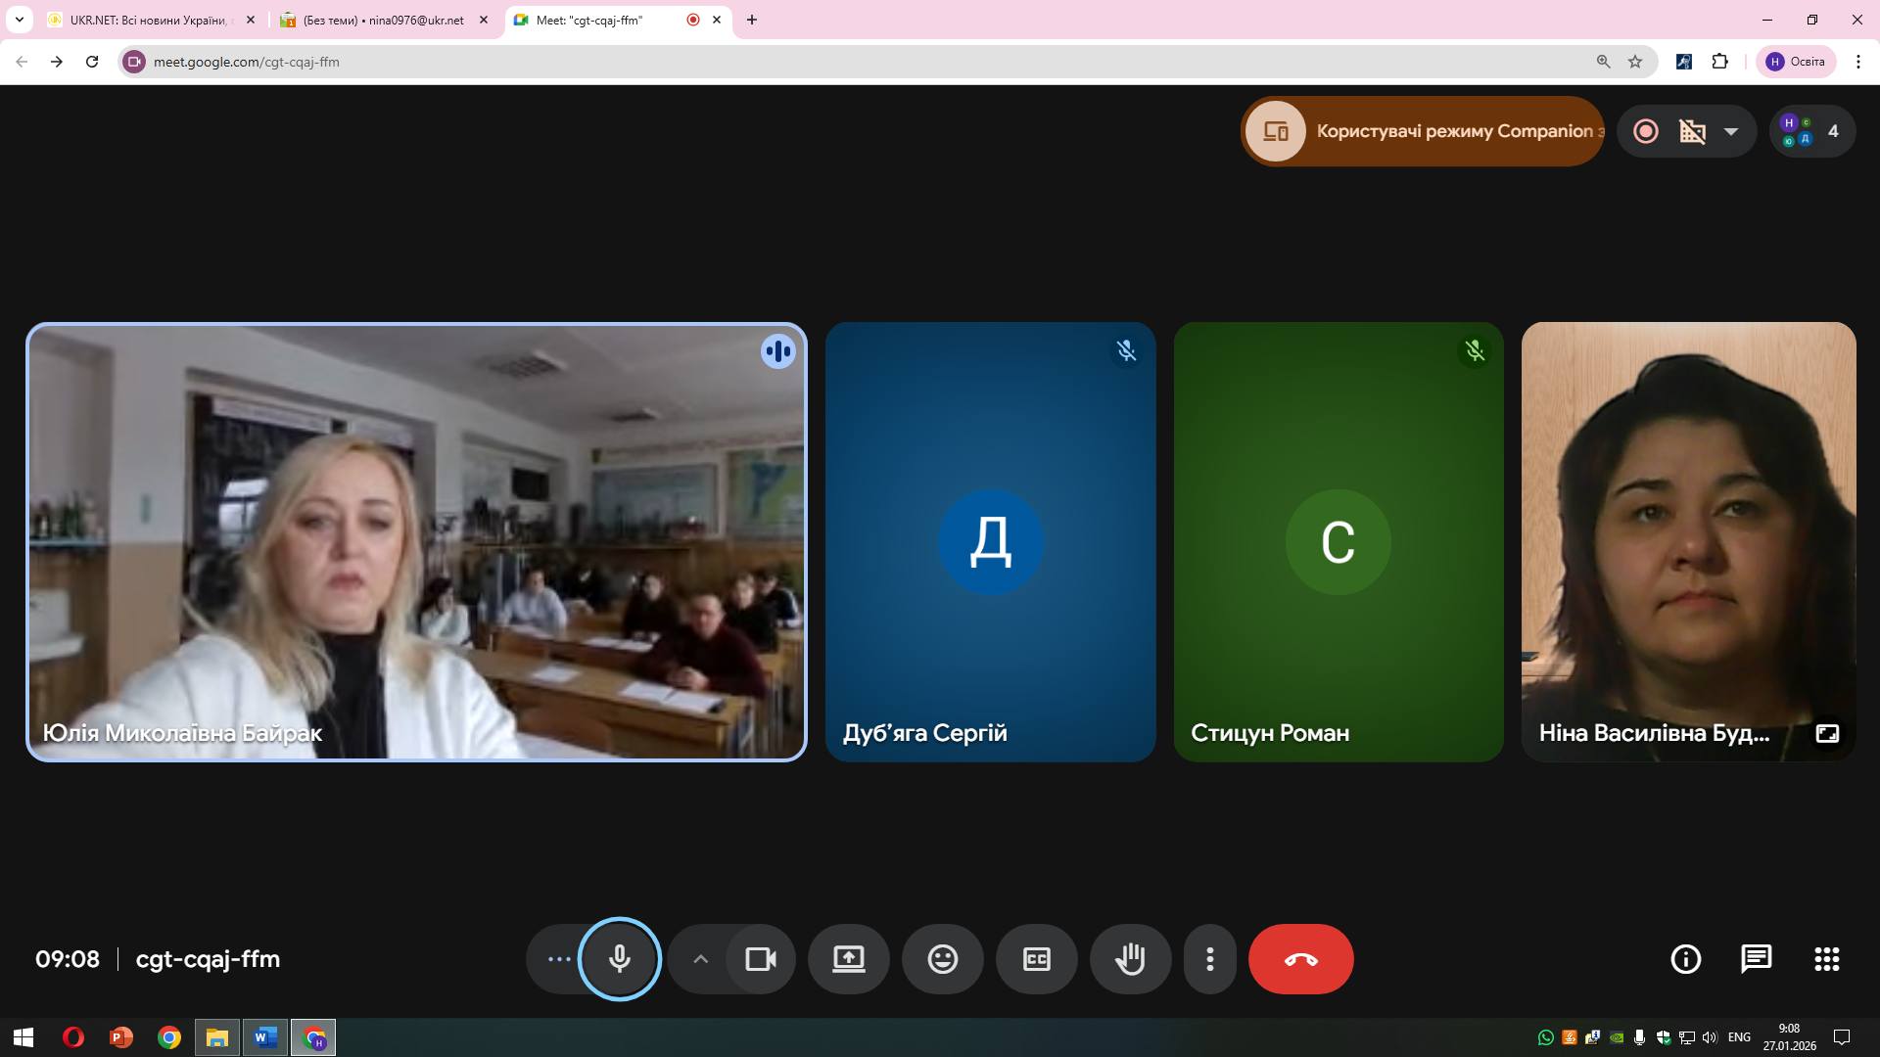The height and width of the screenshot is (1057, 1880).
Task: Click the share screen icon
Action: (848, 959)
